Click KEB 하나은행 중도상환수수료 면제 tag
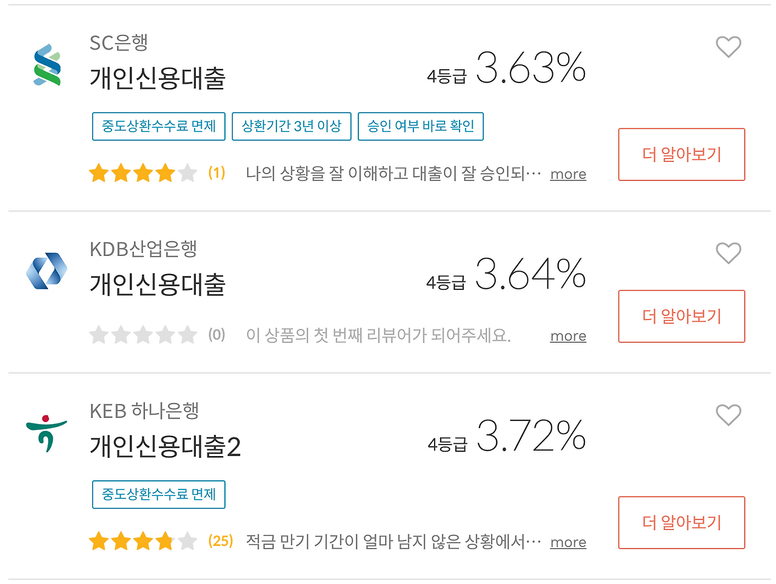 [159, 494]
